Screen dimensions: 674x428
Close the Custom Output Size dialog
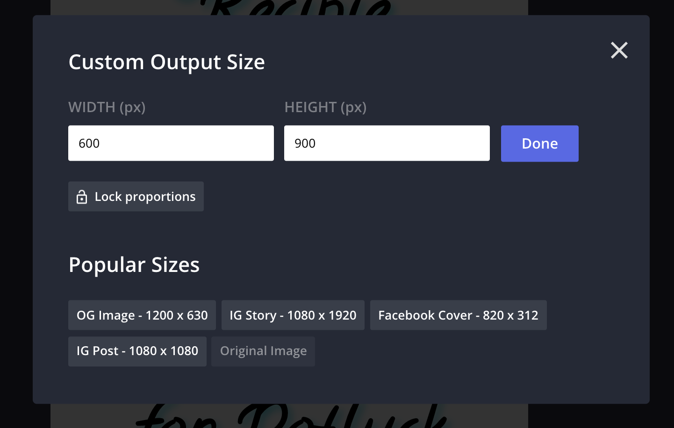tap(619, 50)
